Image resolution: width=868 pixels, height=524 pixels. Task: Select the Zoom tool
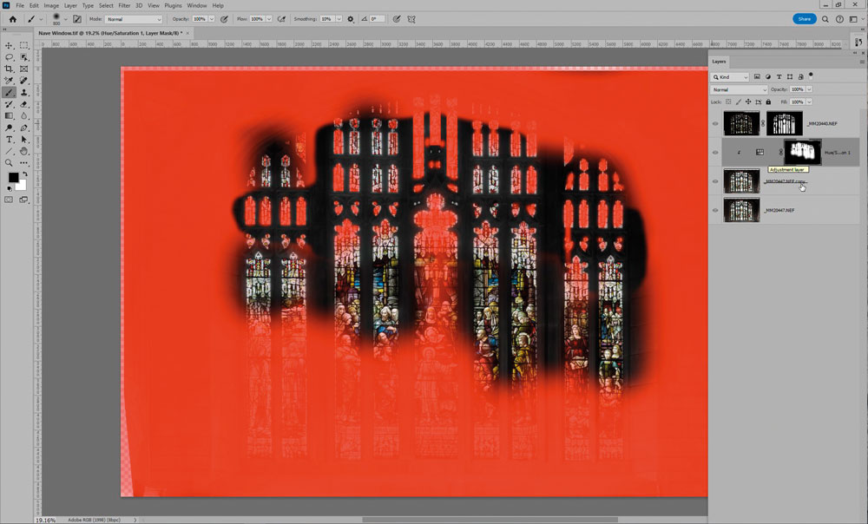tap(9, 163)
